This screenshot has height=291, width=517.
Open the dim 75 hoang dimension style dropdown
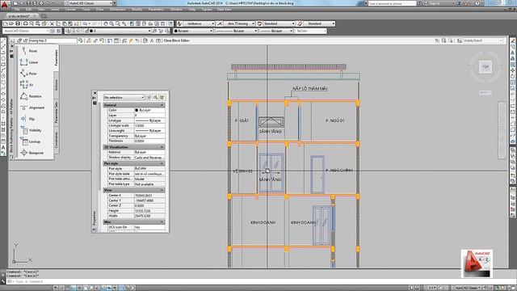[239, 23]
